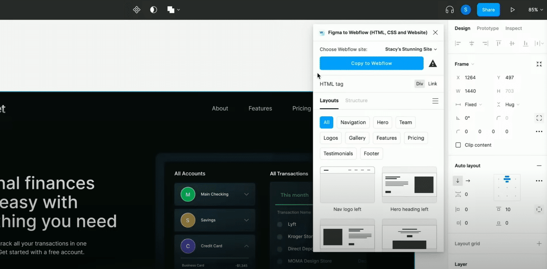This screenshot has width=547, height=269.
Task: Switch to the Design tab
Action: click(x=462, y=28)
